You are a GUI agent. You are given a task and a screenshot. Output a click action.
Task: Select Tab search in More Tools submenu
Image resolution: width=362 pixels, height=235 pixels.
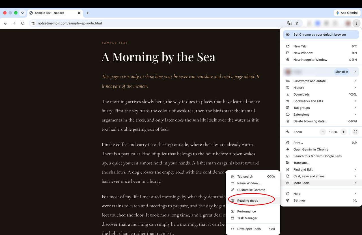253,176
